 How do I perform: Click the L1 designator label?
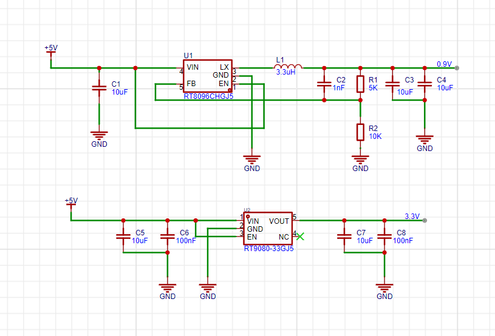pos(280,60)
